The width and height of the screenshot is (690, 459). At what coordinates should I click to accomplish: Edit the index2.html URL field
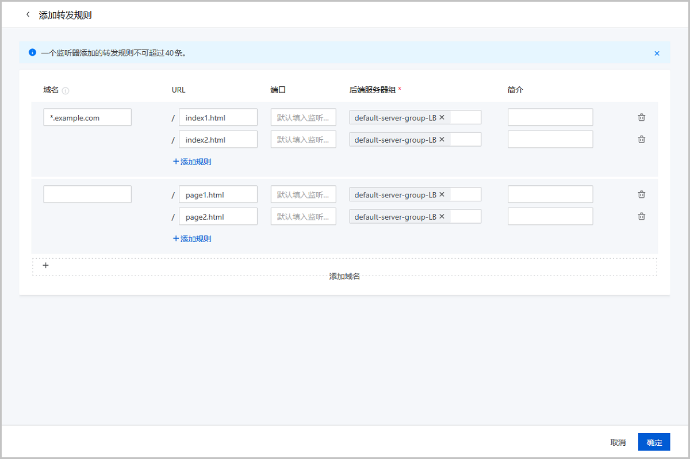218,139
